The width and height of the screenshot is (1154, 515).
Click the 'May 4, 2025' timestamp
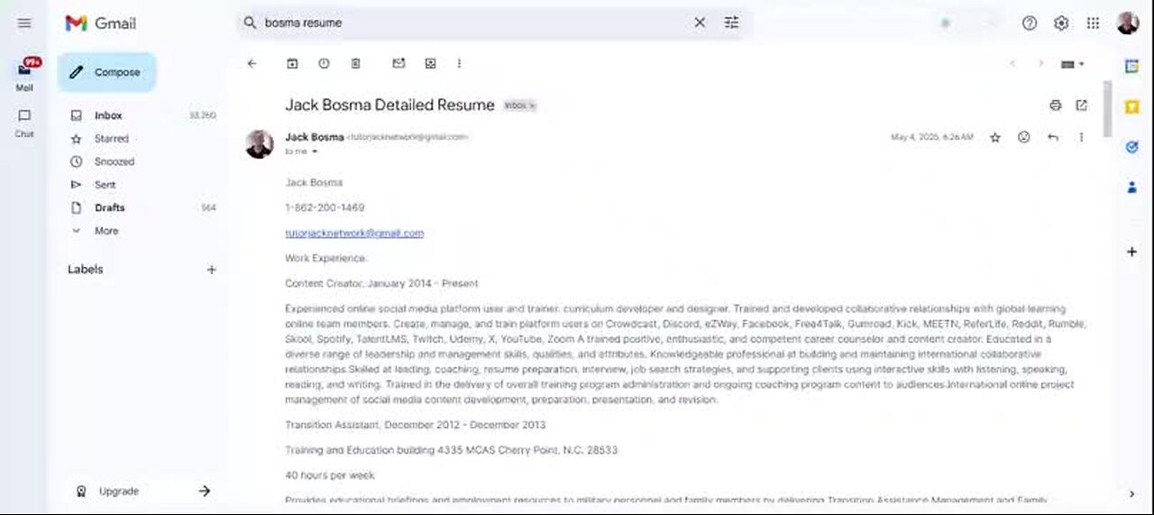pos(931,137)
